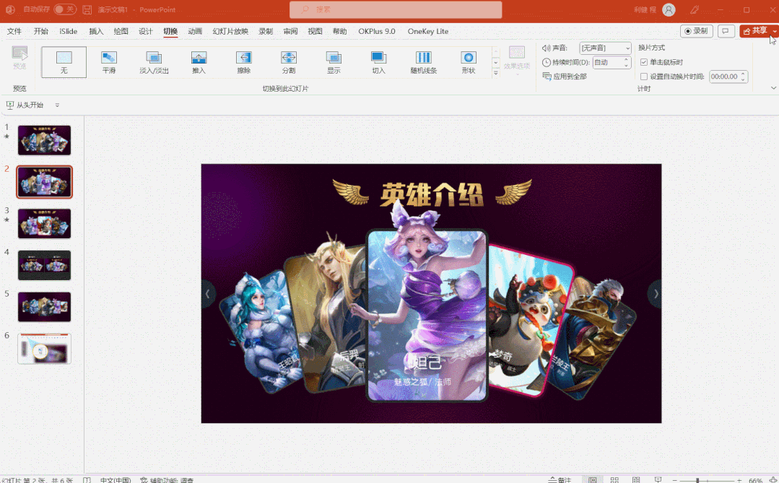Open the OneKey Lite ribbon tab

[x=427, y=31]
